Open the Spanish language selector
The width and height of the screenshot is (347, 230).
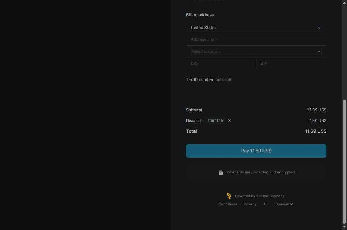point(284,204)
